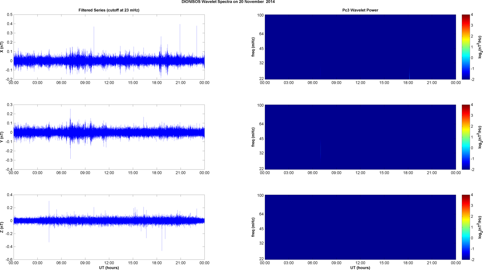
Task: Click freq (mHz) label of middle wavelet panel
Action: coord(253,137)
